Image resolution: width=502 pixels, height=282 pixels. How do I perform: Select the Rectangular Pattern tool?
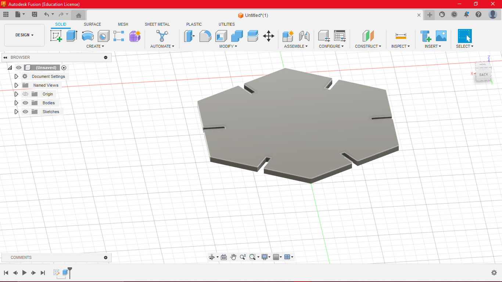pyautogui.click(x=119, y=36)
